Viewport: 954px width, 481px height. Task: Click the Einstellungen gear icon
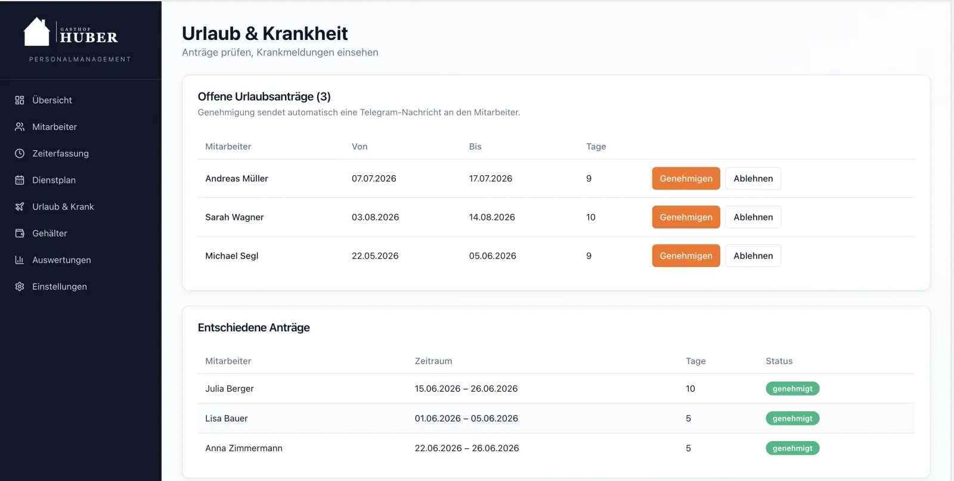click(20, 287)
